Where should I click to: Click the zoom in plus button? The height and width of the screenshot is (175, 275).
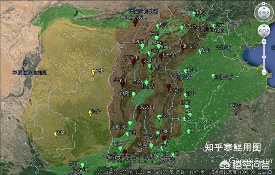coord(264,42)
